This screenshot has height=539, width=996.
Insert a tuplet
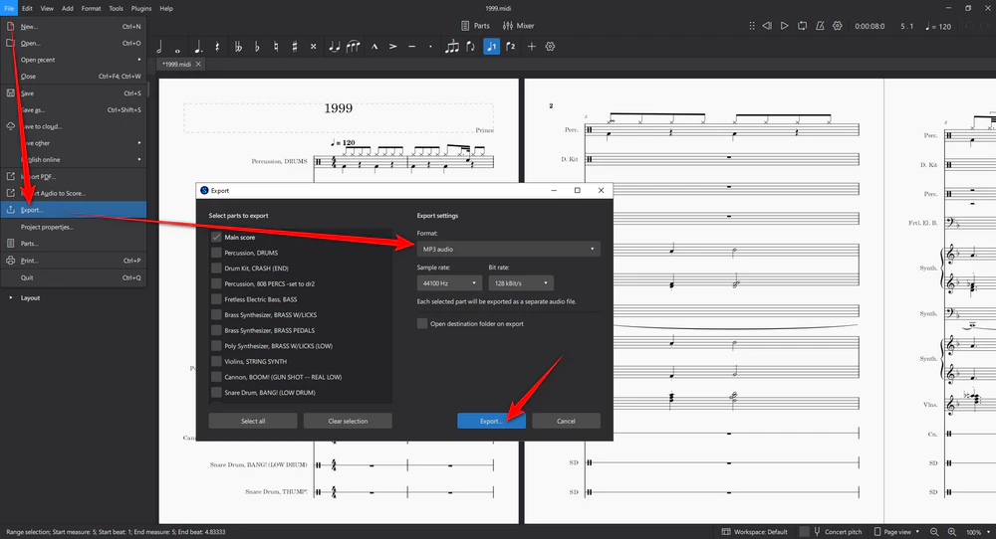coord(451,47)
